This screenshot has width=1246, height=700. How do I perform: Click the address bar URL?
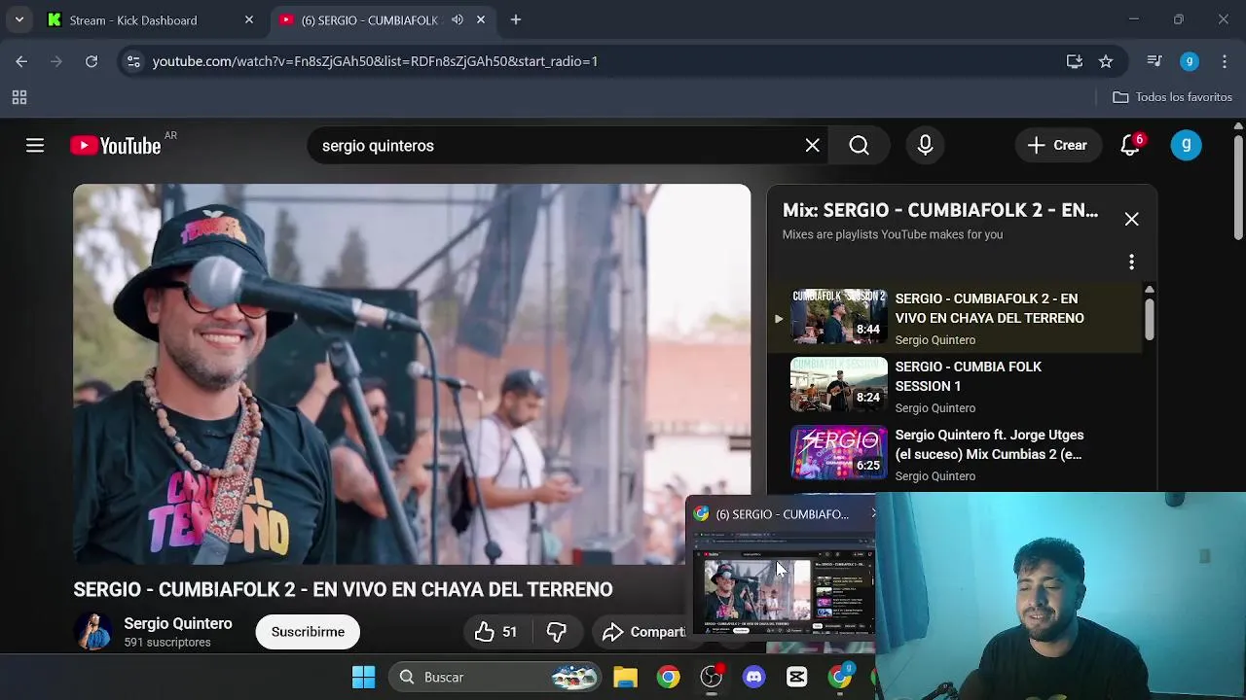(x=375, y=61)
